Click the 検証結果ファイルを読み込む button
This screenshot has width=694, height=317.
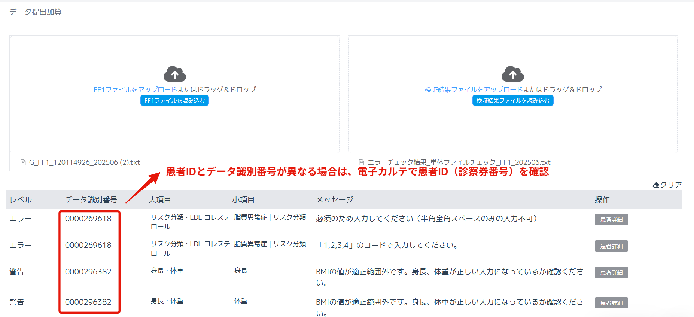(x=513, y=100)
